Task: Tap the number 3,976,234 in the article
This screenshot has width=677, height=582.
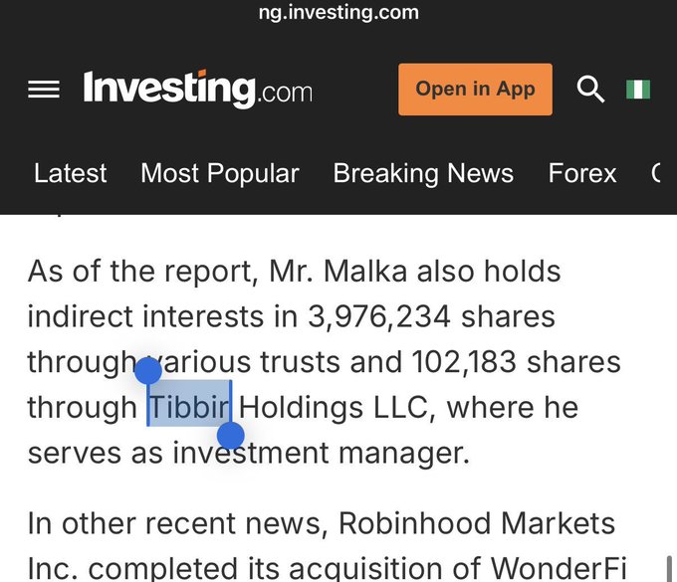Action: click(x=379, y=316)
